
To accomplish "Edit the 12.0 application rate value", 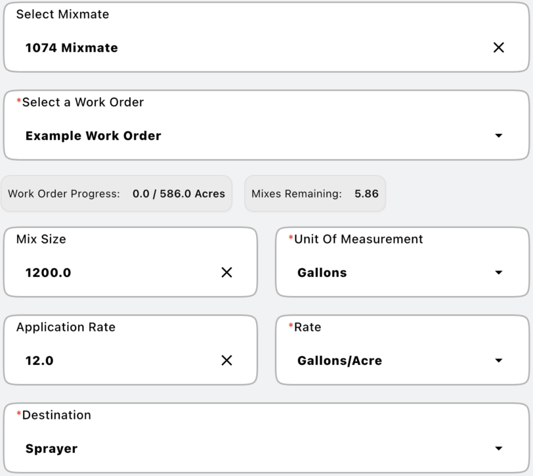I will click(39, 360).
